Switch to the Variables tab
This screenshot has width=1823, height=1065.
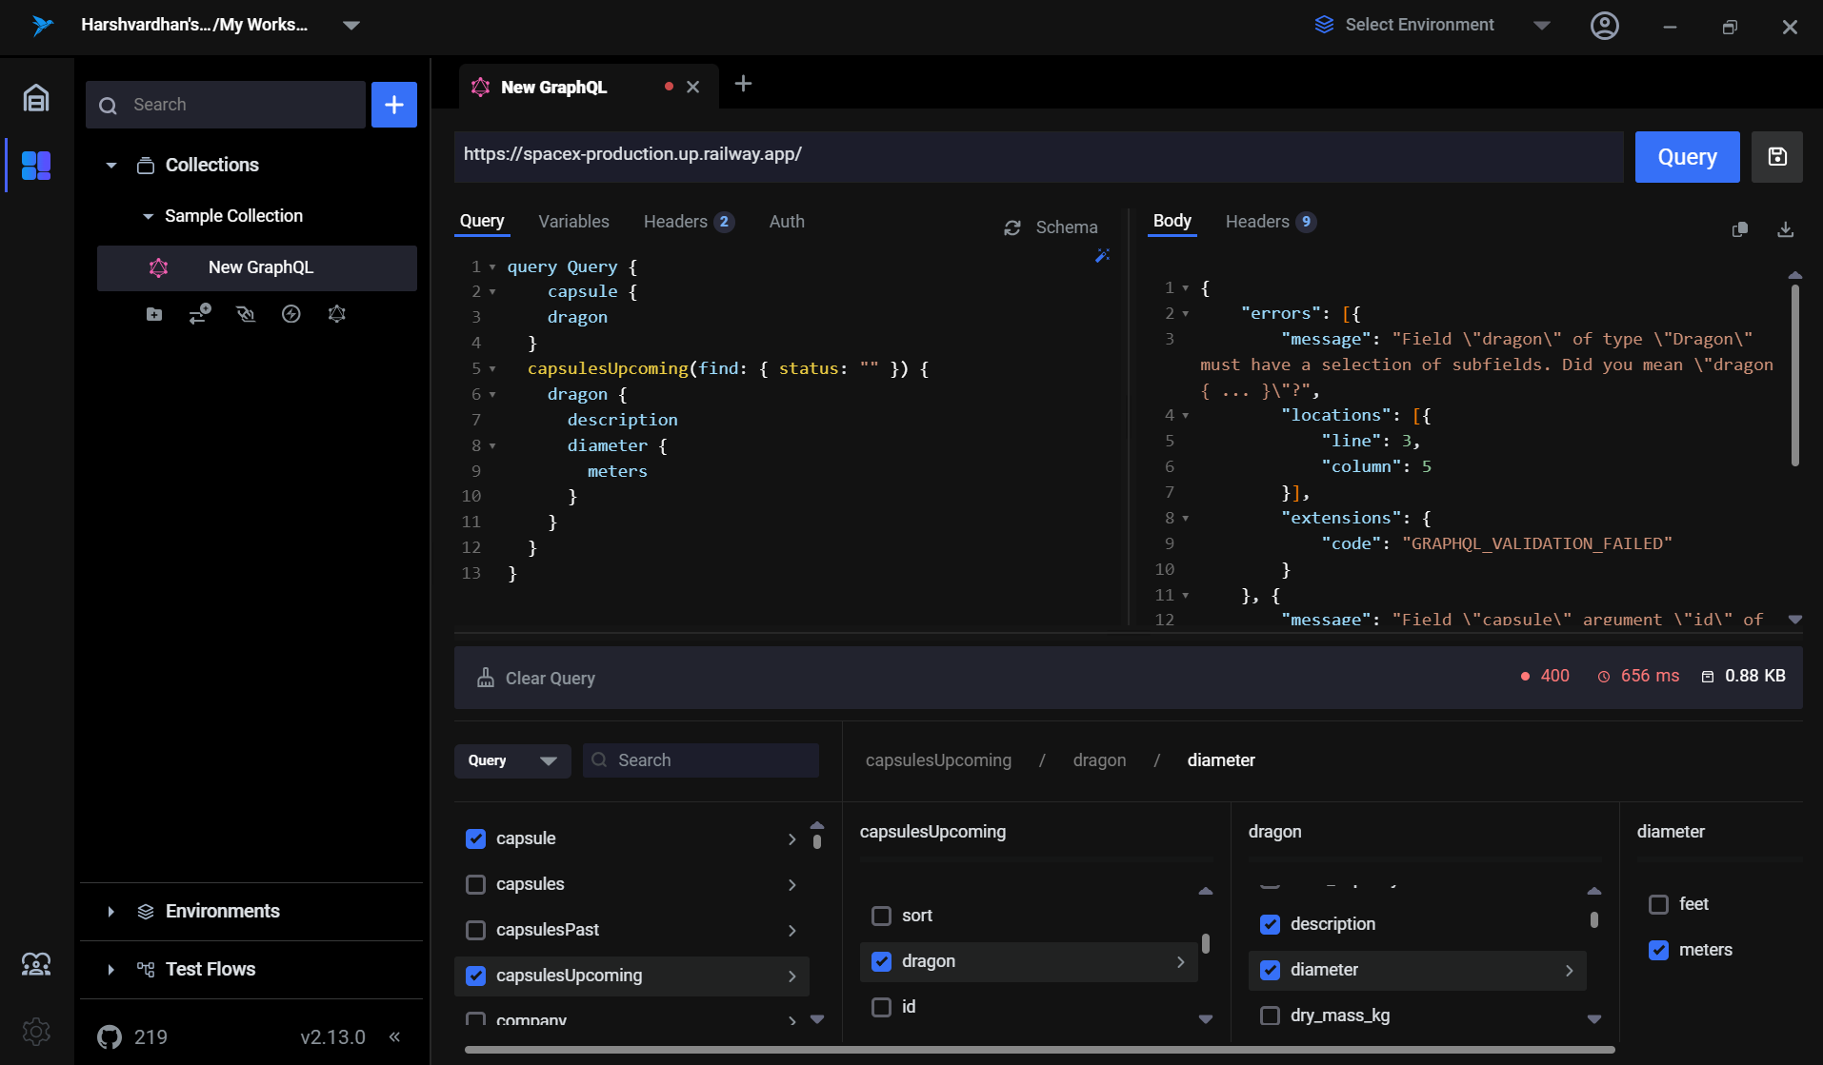pos(573,222)
